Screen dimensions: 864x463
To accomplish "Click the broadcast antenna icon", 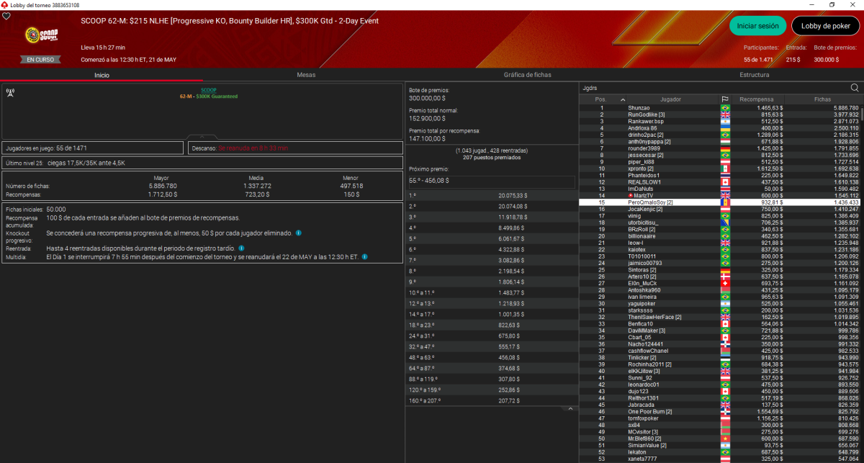I will tap(10, 92).
